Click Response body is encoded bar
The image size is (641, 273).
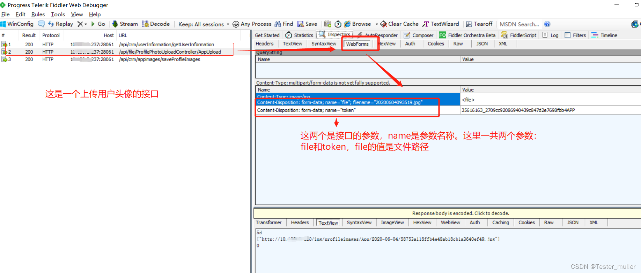(447, 213)
